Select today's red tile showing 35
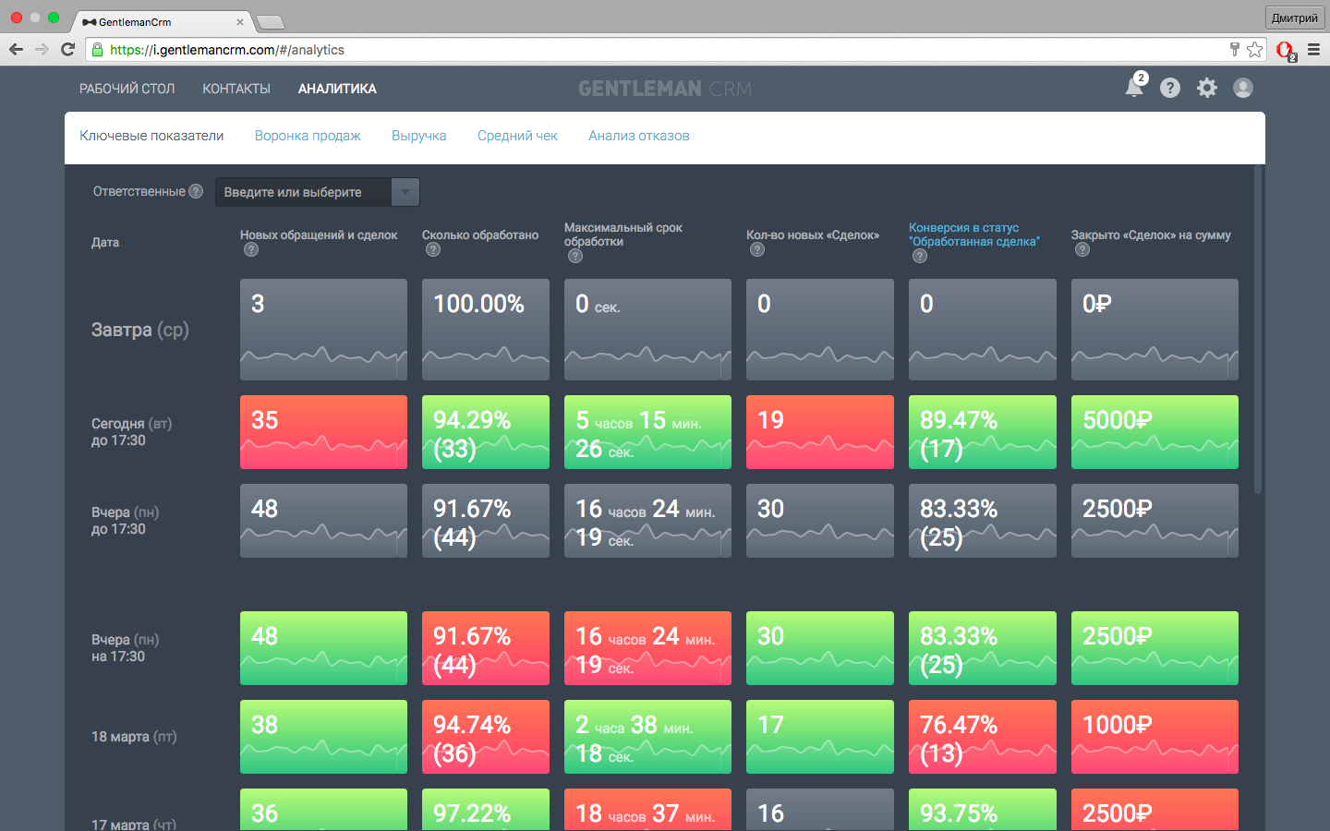This screenshot has height=831, width=1330. tap(323, 432)
